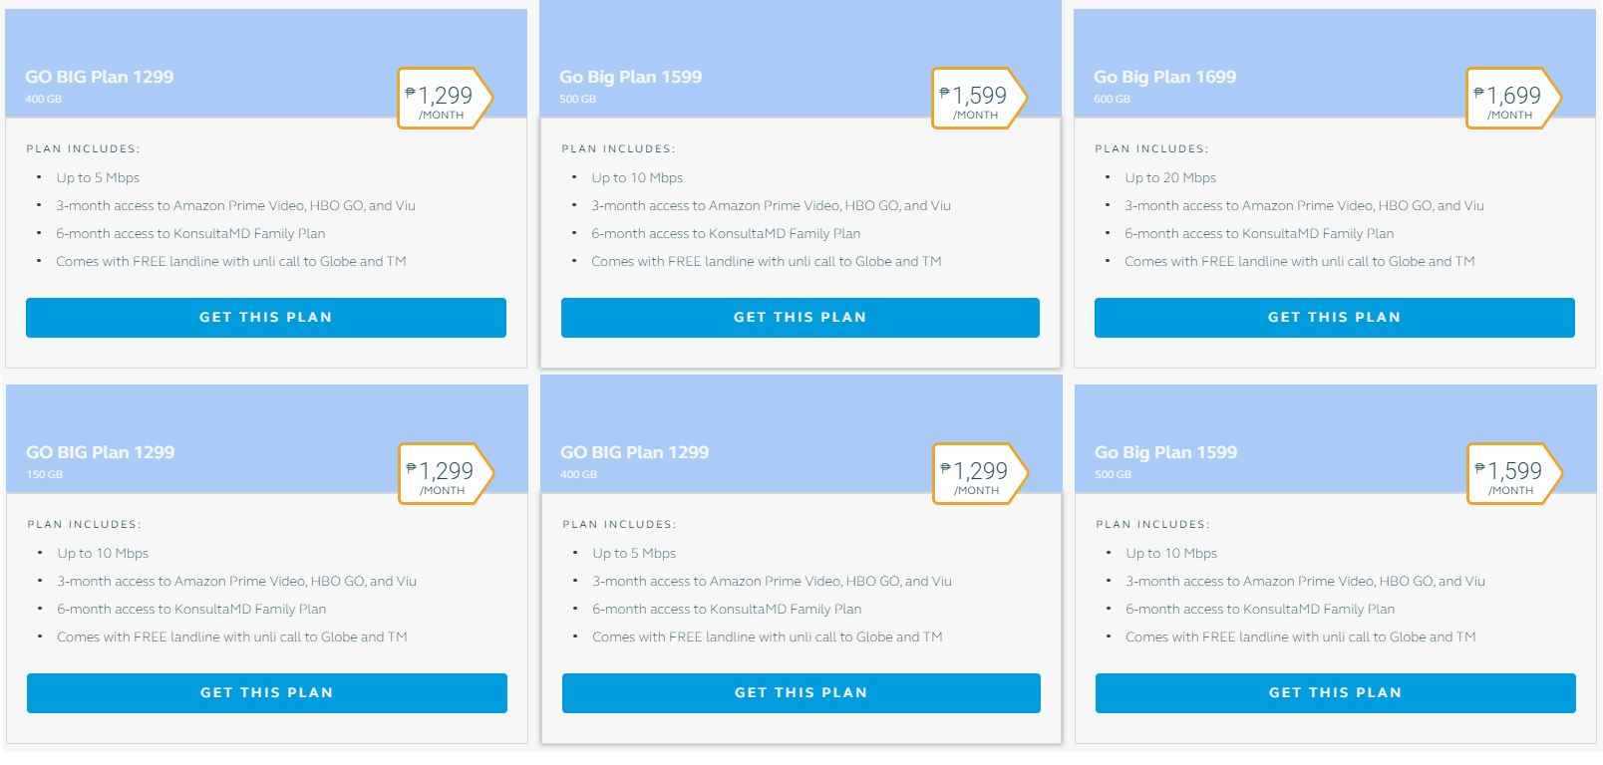Click the PLAN INCLUDES label in the 1699 plan
Image resolution: width=1603 pixels, height=765 pixels.
[x=1151, y=149]
